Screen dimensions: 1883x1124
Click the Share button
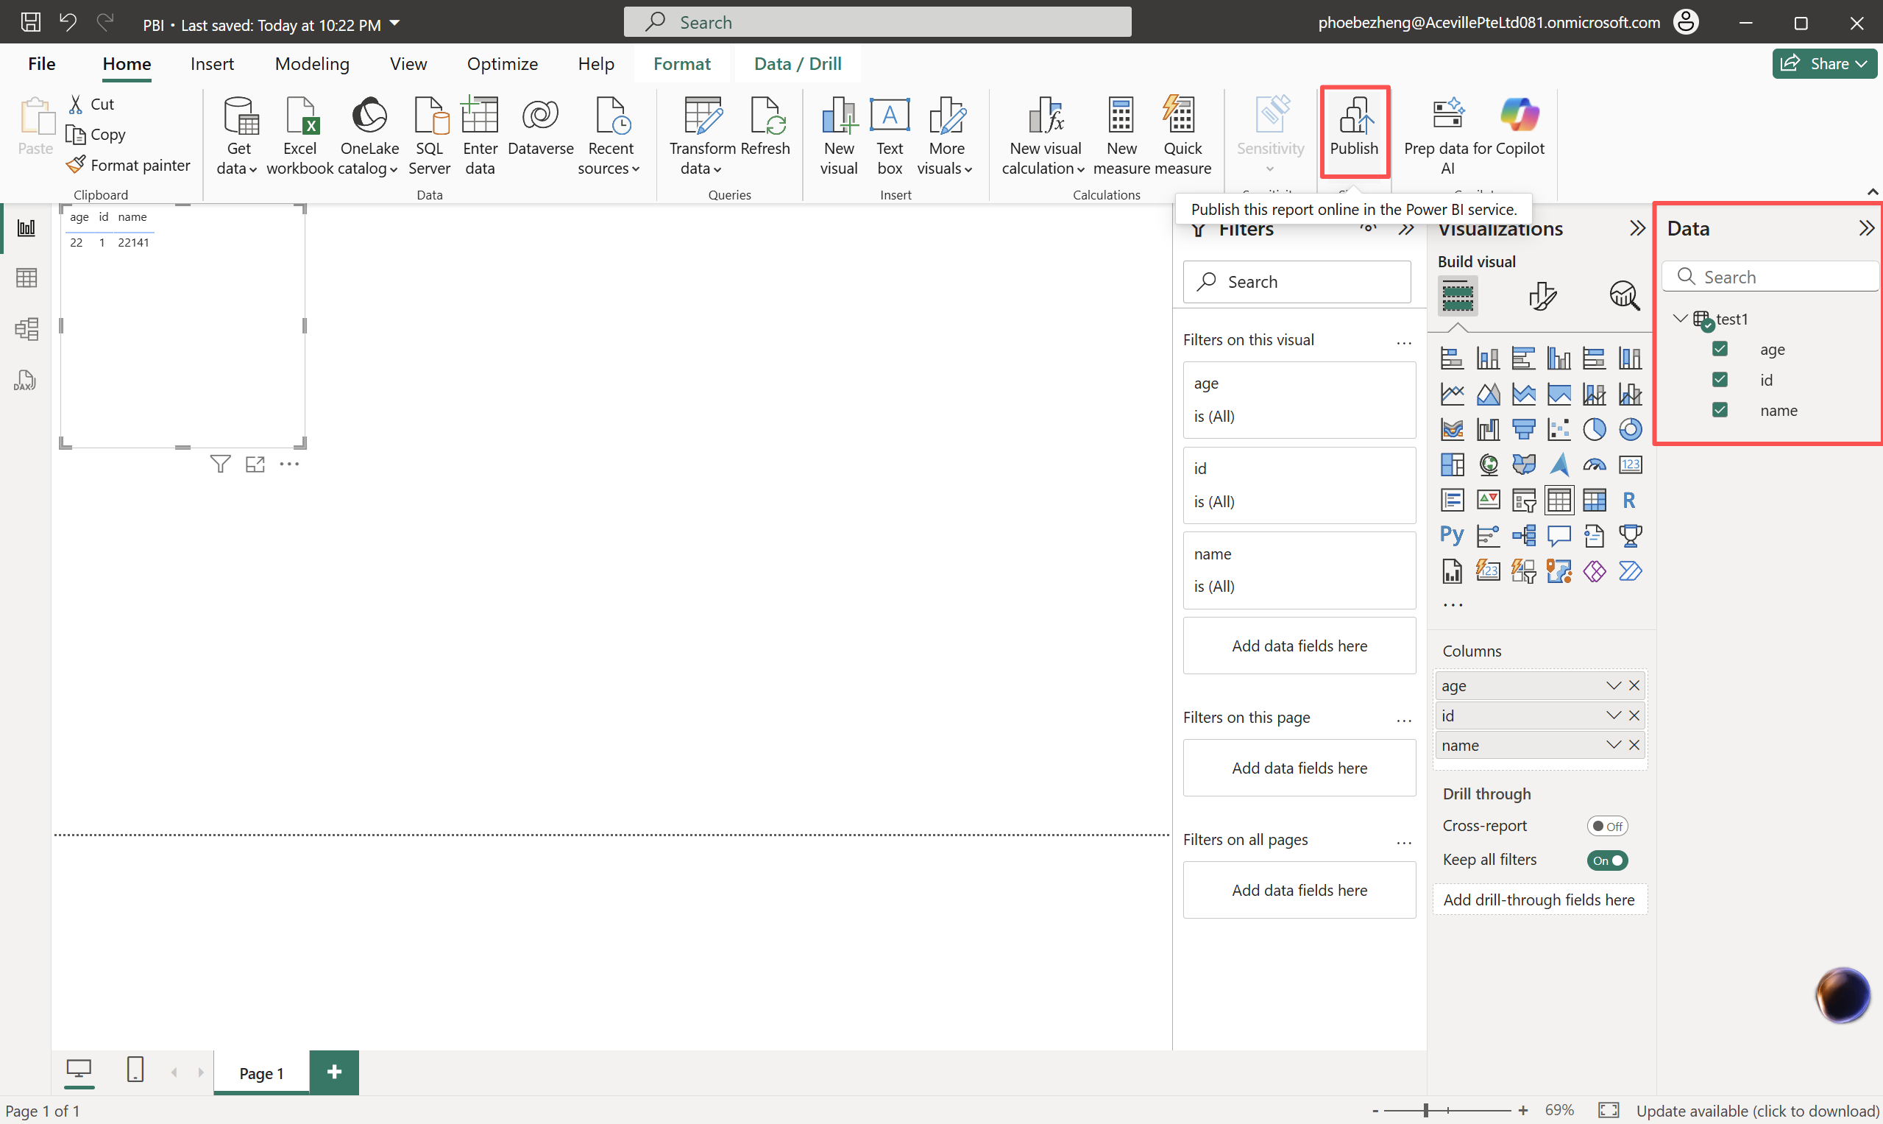(1823, 63)
